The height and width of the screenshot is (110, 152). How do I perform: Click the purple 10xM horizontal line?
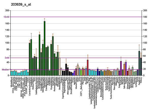76,17
